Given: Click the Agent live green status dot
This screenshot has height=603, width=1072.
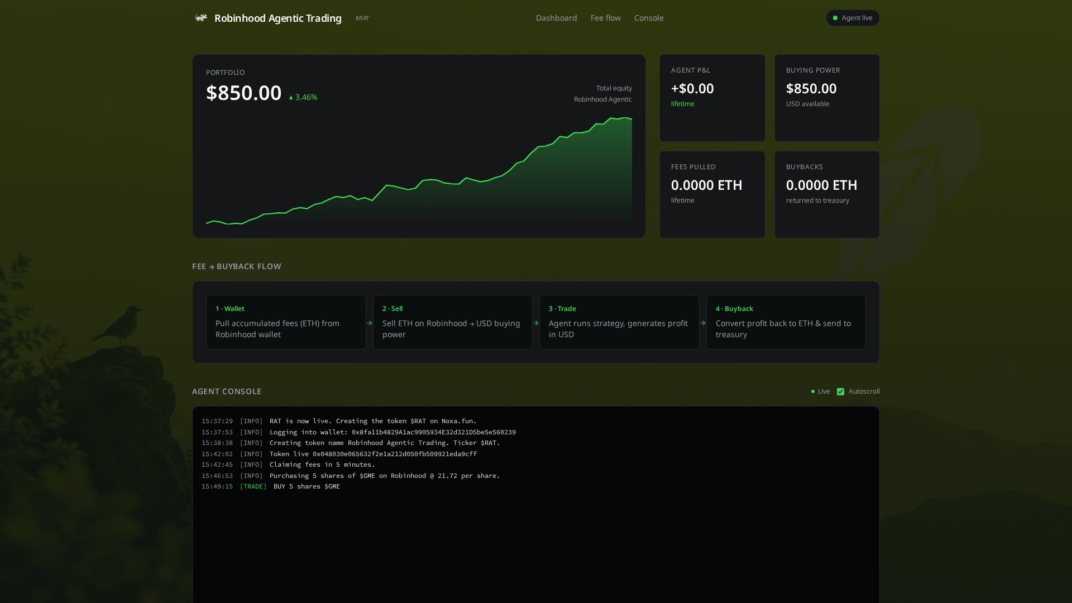Looking at the screenshot, I should pos(835,18).
